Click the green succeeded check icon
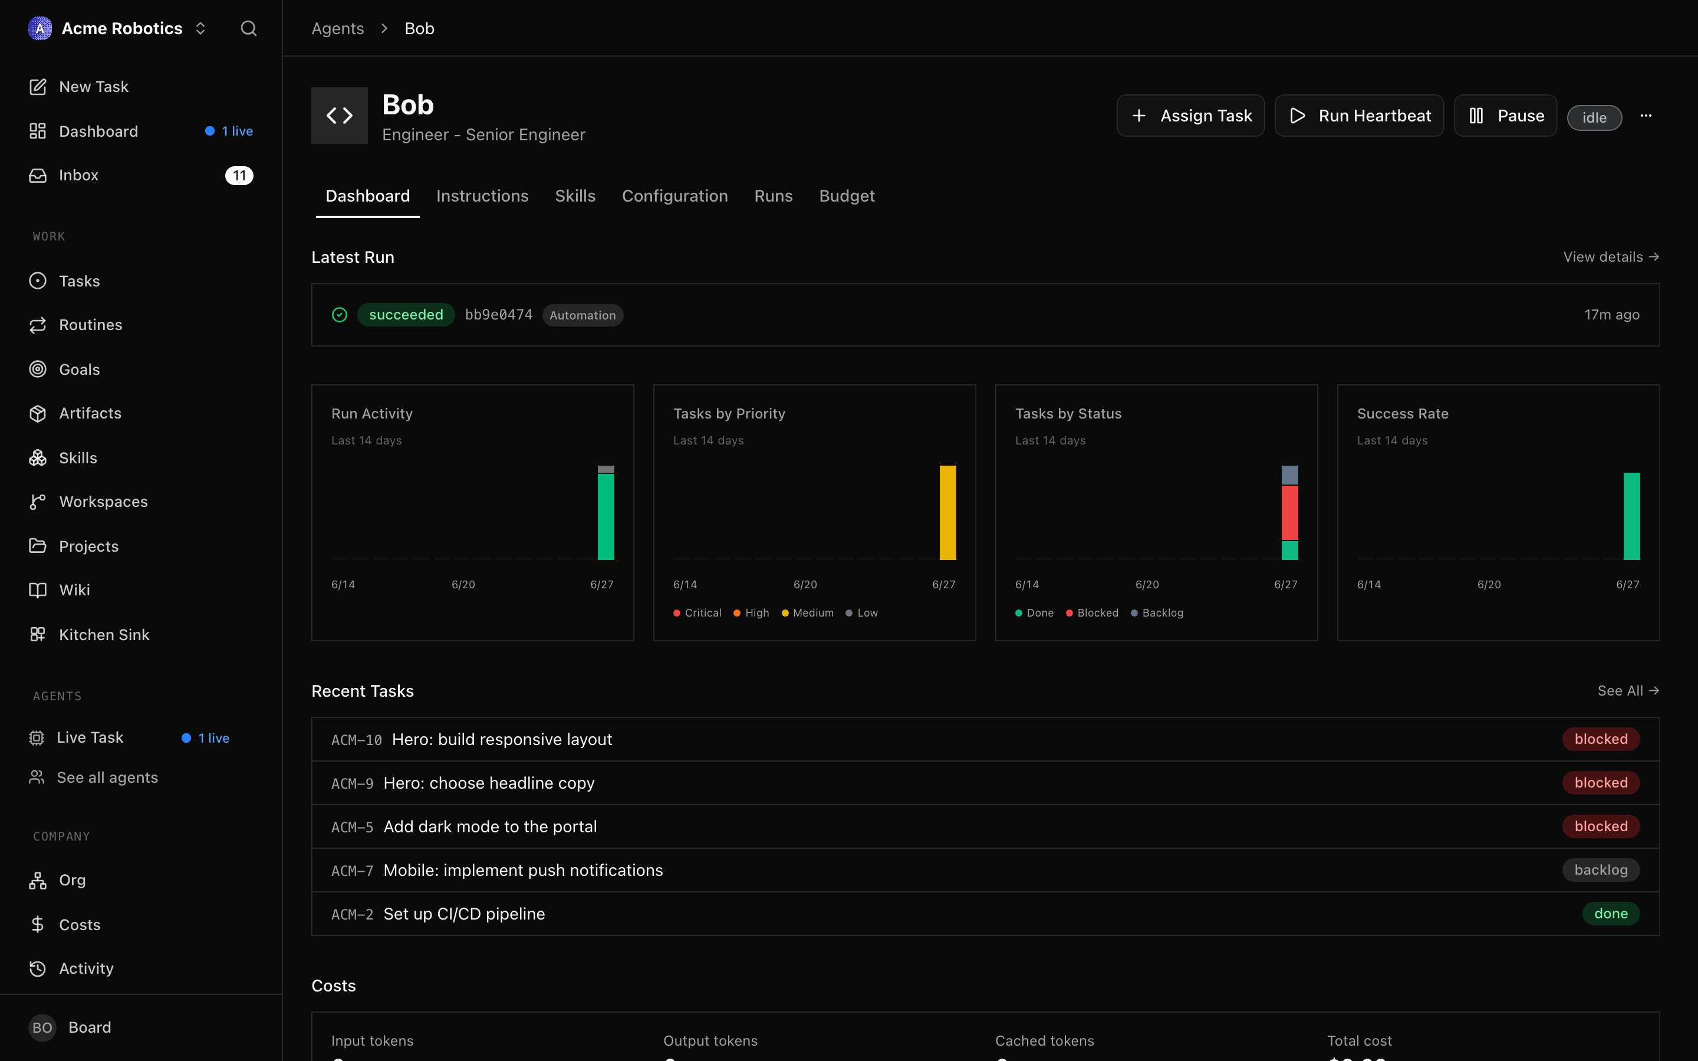Image resolution: width=1698 pixels, height=1061 pixels. [x=340, y=315]
